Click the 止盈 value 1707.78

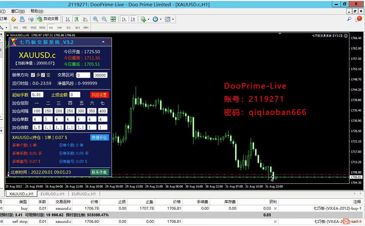(147, 208)
